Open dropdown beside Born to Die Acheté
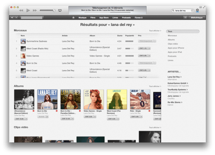Viewport: 215px width, 155px height. [47, 117]
